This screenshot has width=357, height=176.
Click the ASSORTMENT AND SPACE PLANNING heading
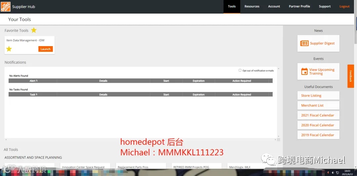point(33,157)
